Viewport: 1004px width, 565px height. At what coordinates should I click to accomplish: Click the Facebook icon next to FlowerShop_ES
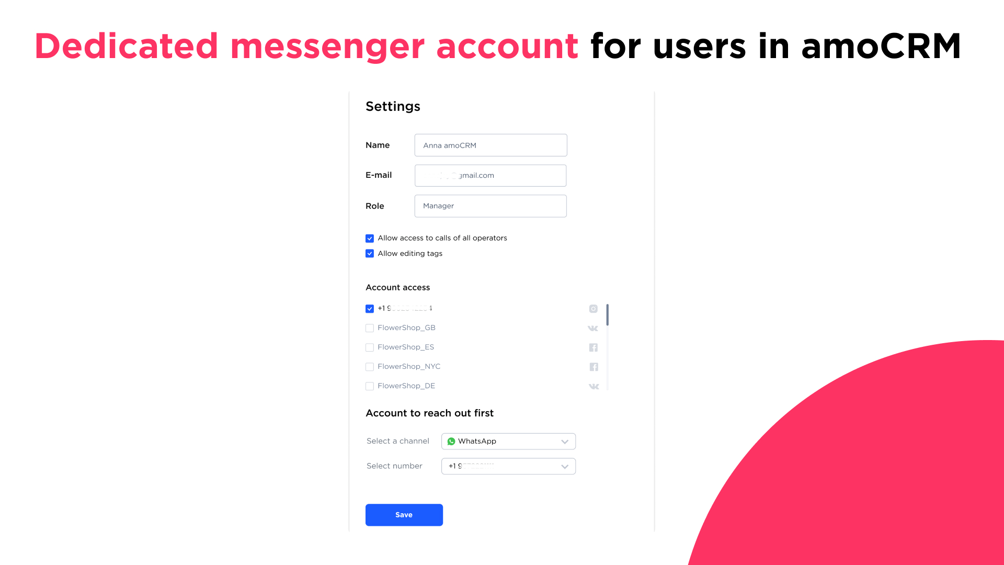click(594, 347)
